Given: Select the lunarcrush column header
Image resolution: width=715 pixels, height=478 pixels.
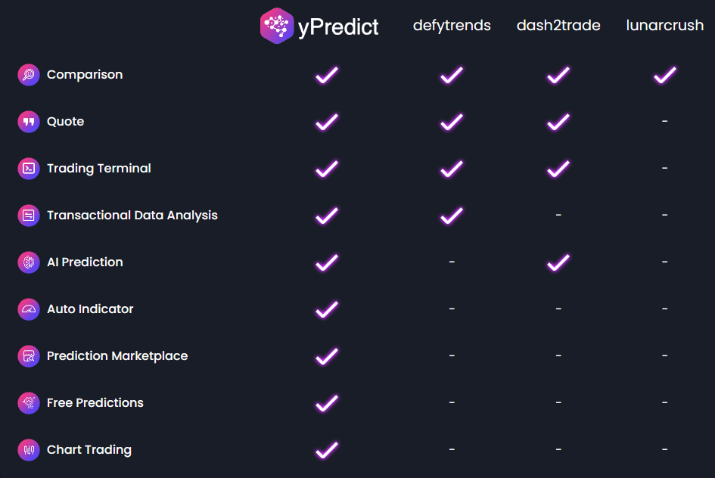Looking at the screenshot, I should point(665,26).
